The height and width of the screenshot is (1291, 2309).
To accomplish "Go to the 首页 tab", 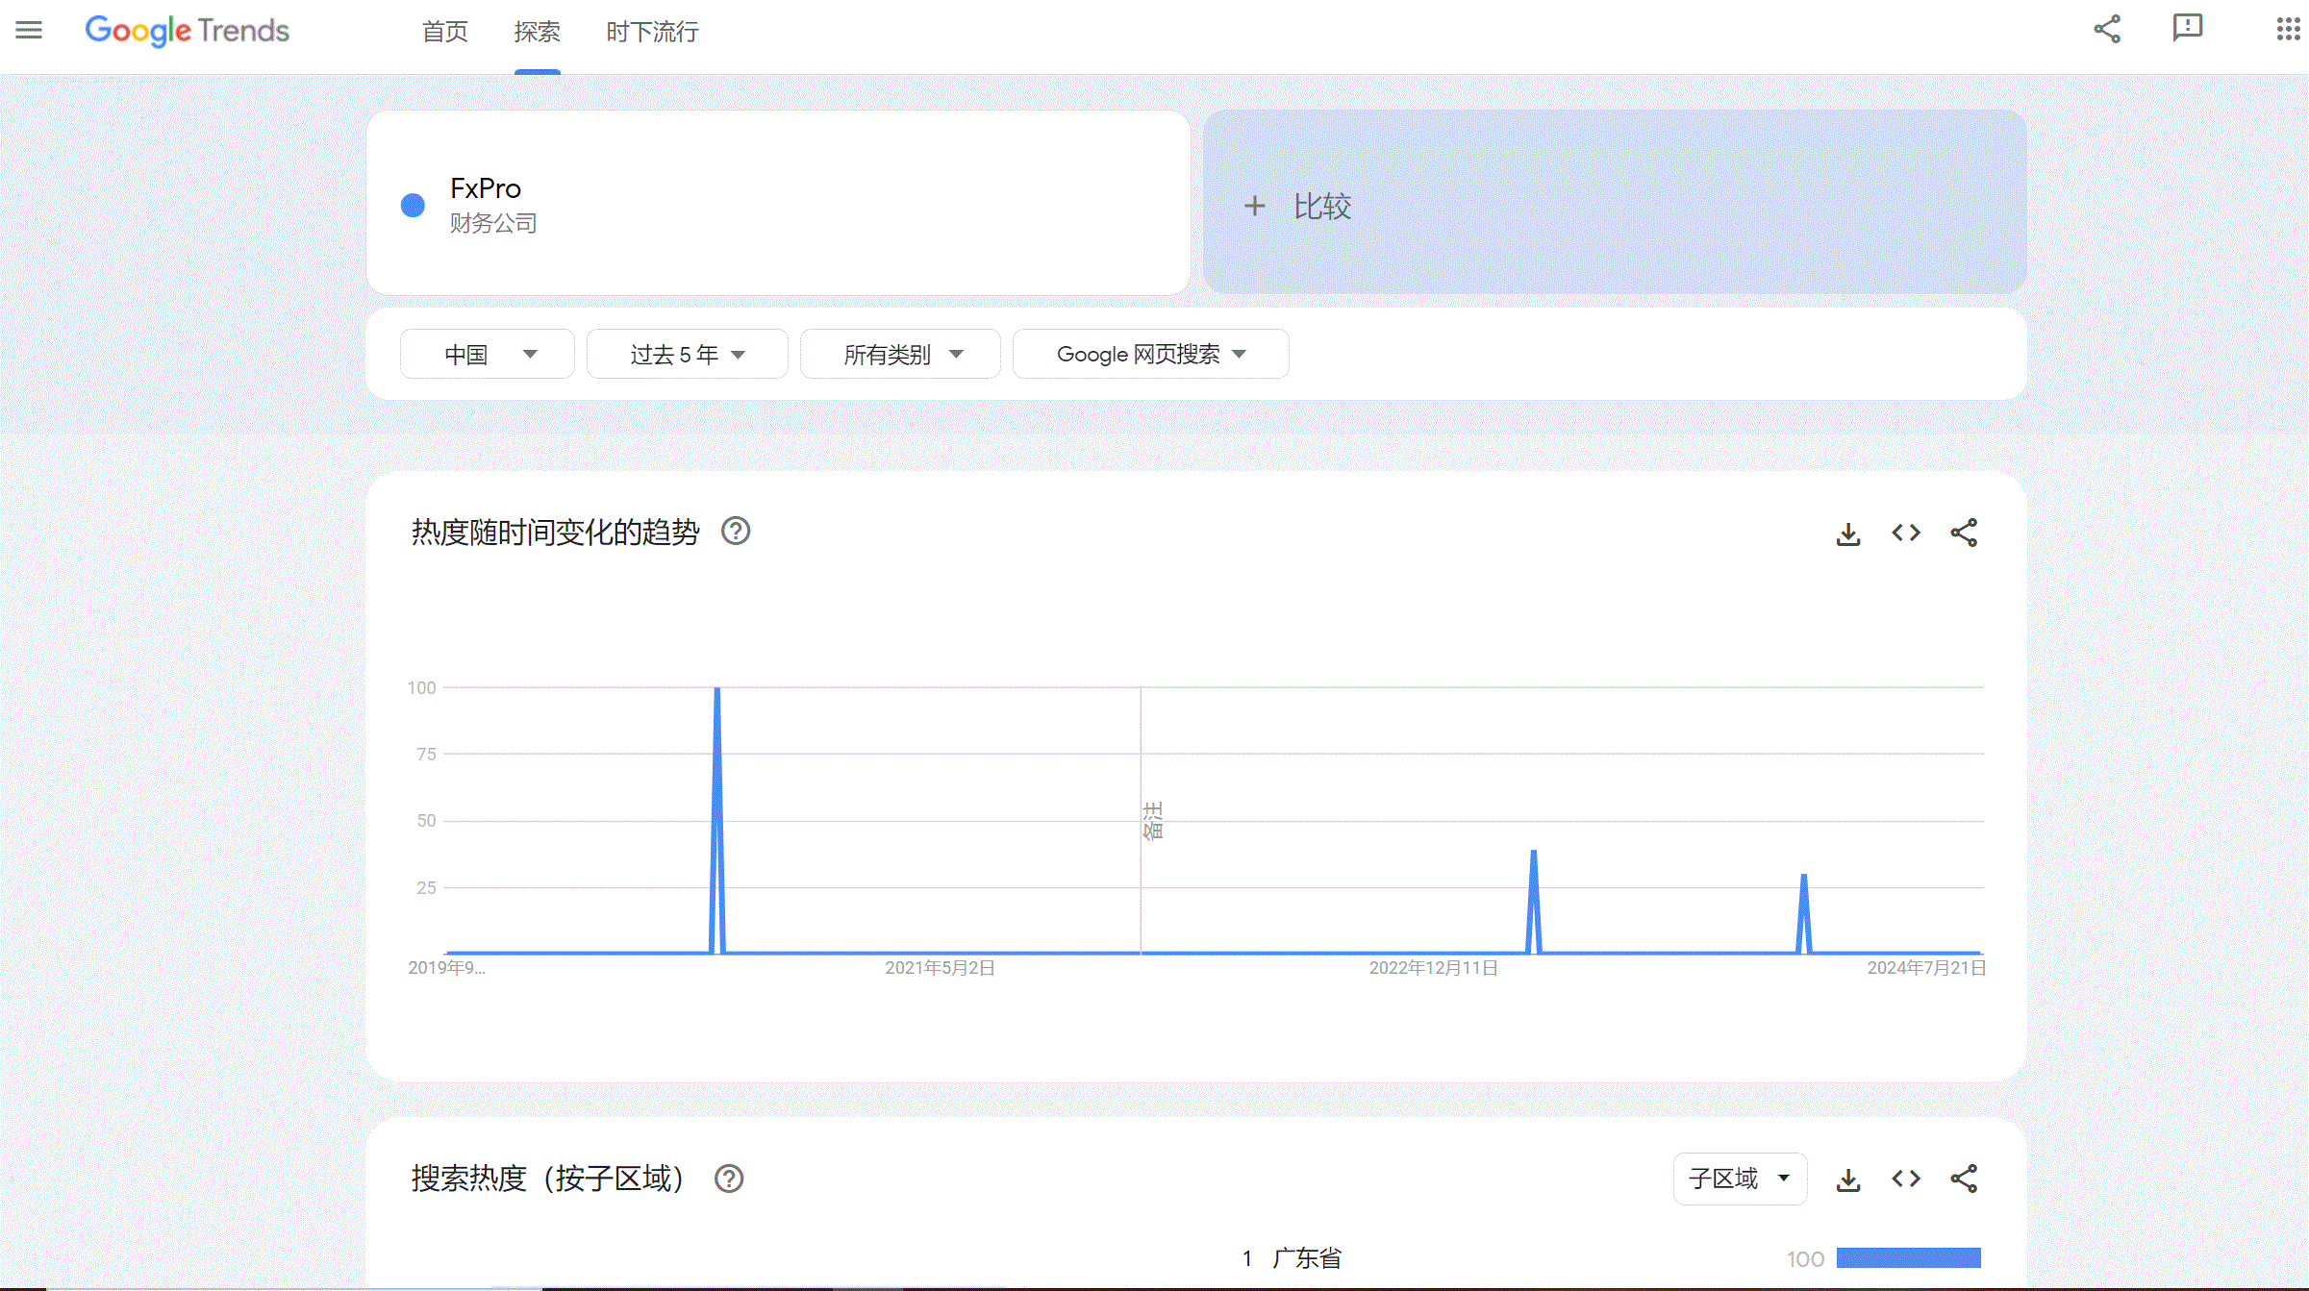I will (x=445, y=32).
